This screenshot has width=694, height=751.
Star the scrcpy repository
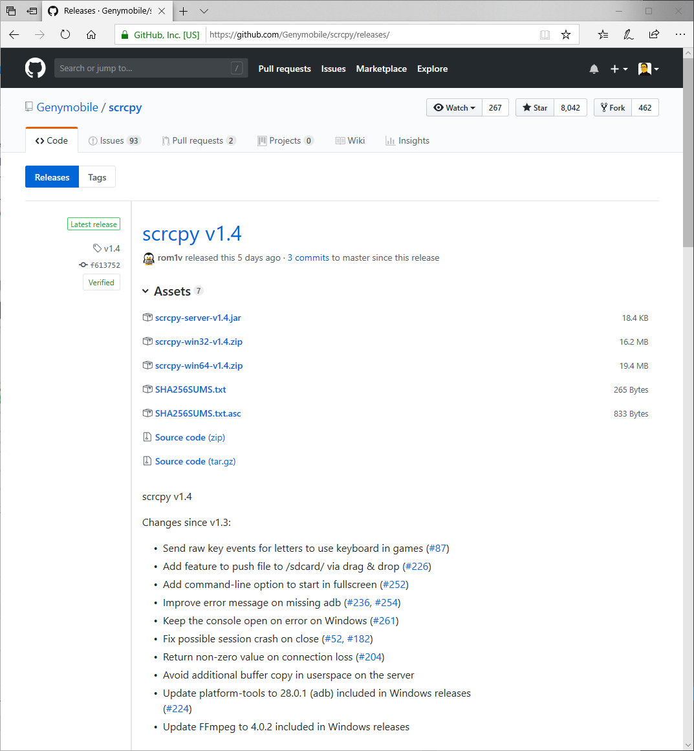[535, 108]
